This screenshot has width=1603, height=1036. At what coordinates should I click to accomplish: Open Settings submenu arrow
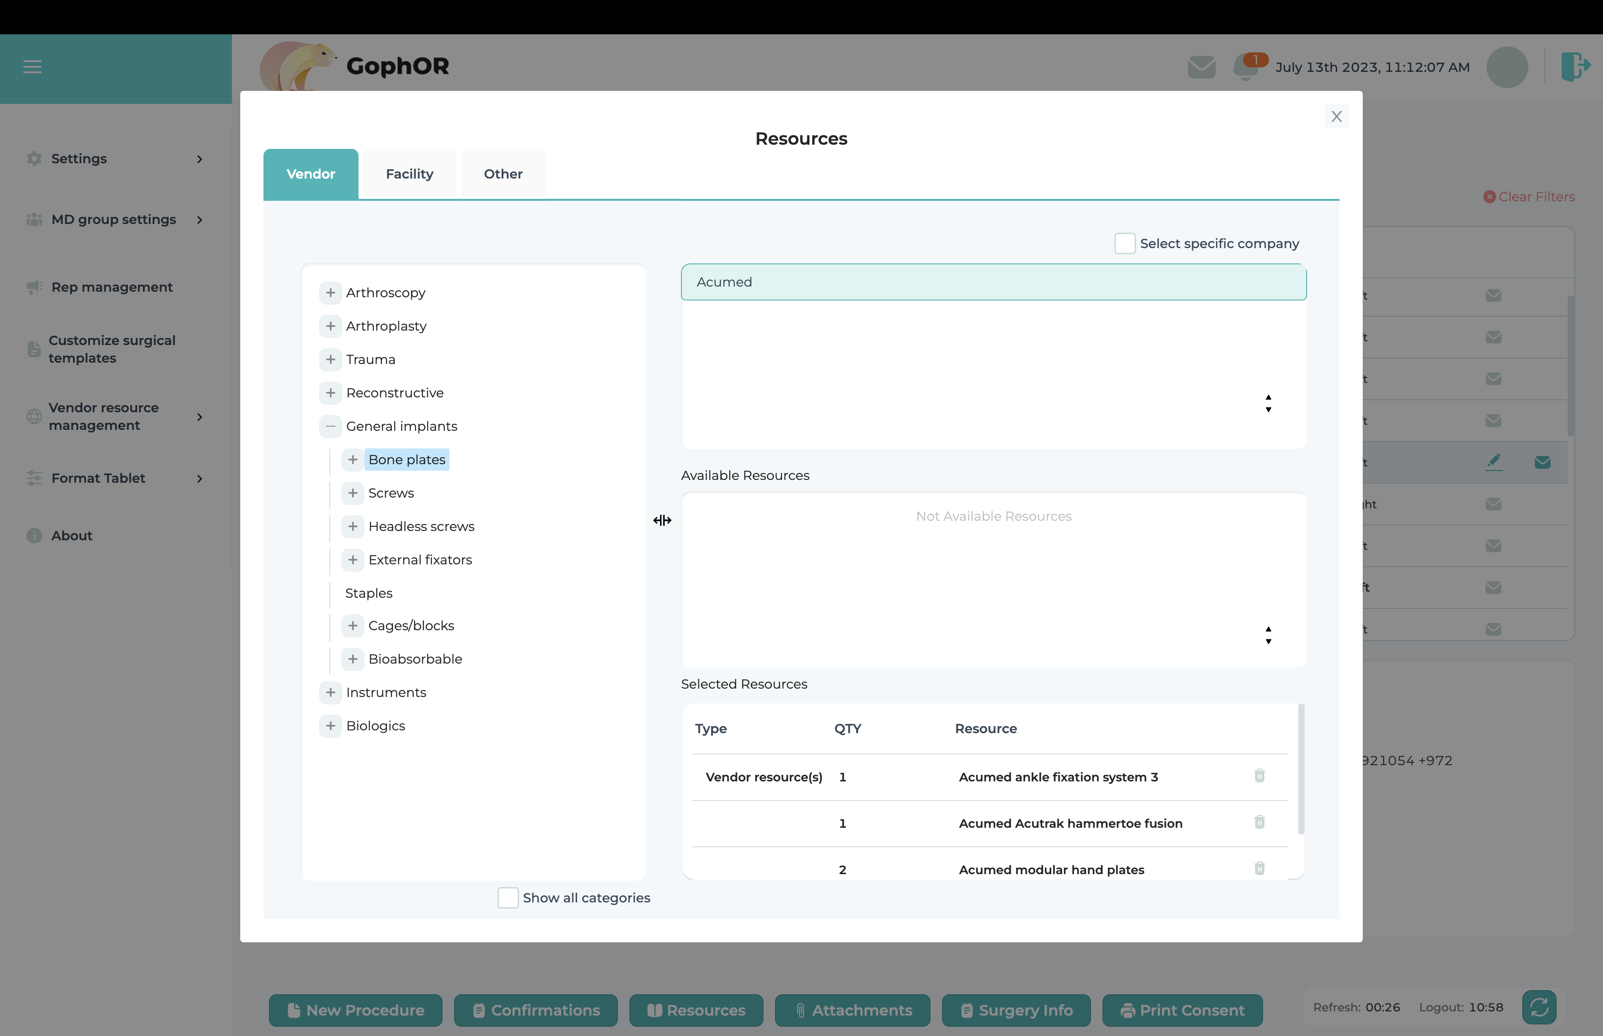tap(200, 159)
